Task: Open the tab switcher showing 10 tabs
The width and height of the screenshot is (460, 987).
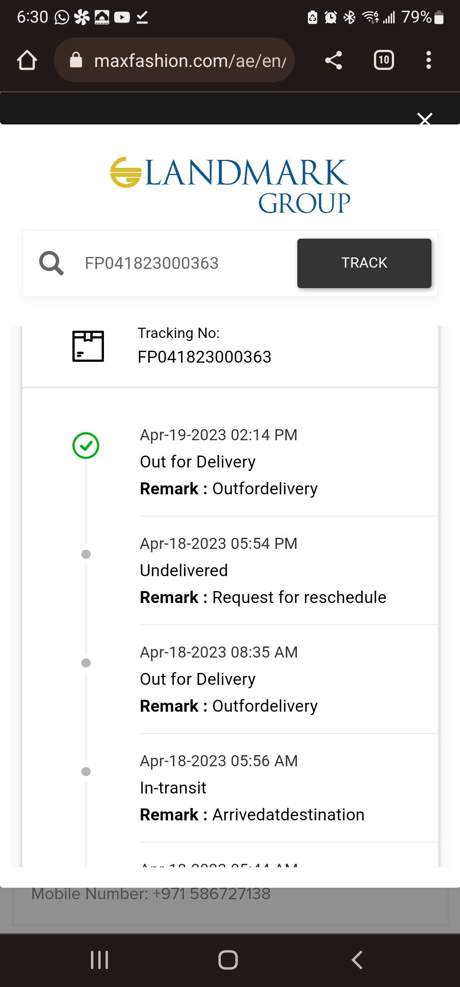Action: tap(384, 60)
